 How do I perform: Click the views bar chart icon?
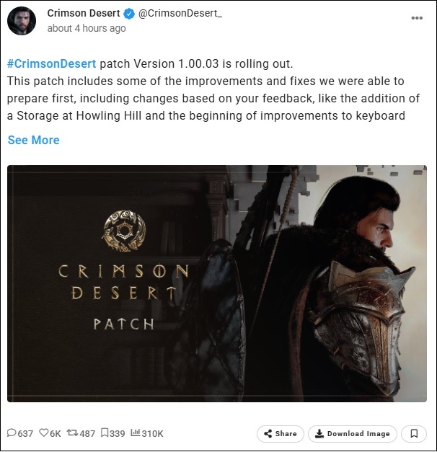point(136,433)
